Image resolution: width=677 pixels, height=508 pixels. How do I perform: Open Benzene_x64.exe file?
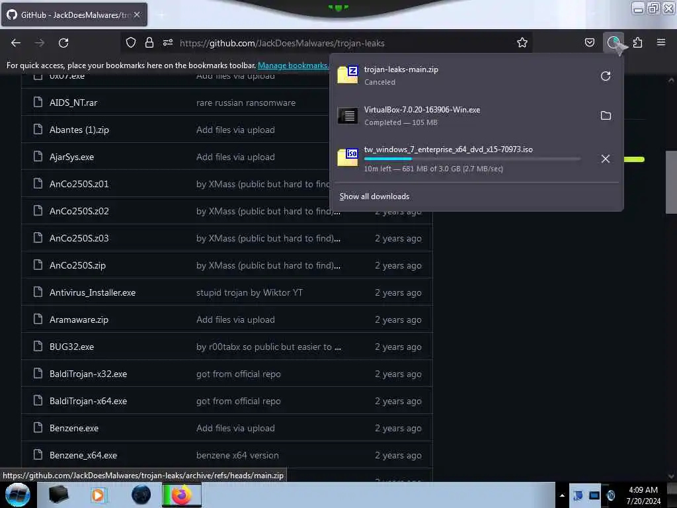(83, 456)
